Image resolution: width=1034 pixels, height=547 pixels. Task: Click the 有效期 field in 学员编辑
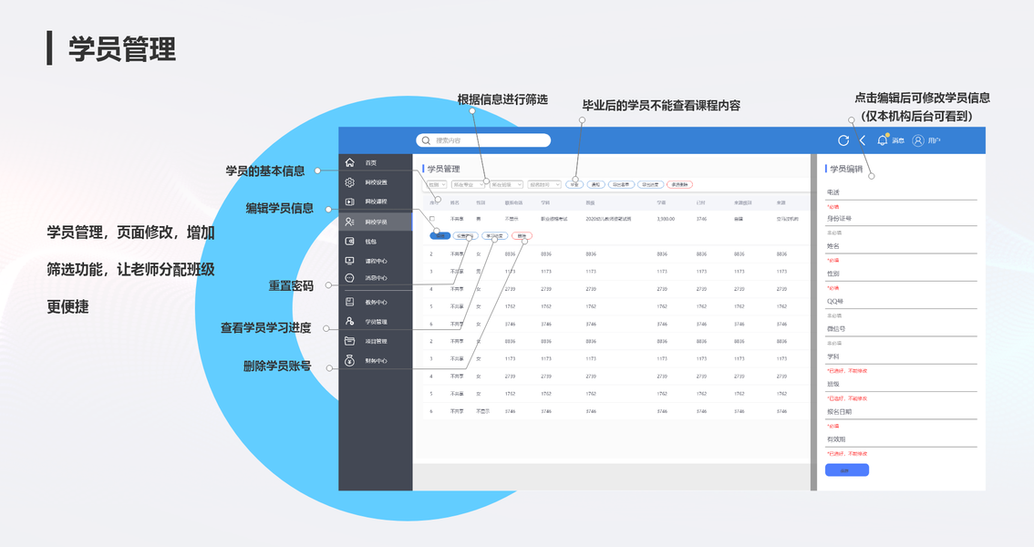click(901, 439)
